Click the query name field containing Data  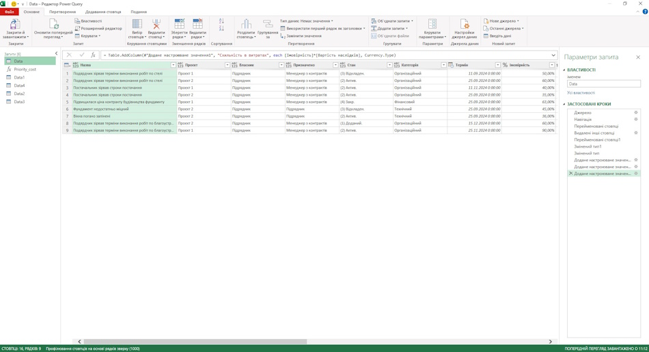604,83
